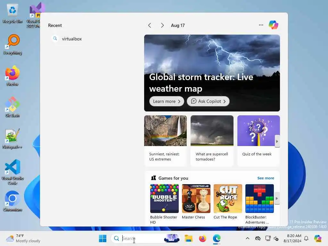Click the Recent heading in search panel

click(55, 25)
